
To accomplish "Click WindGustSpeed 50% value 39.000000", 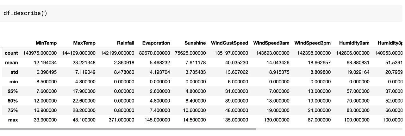I will point(237,101).
